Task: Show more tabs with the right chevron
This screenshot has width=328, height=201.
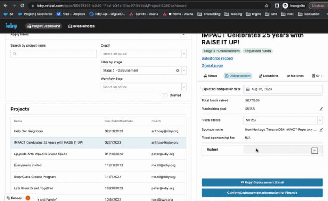Action: pos(322,76)
